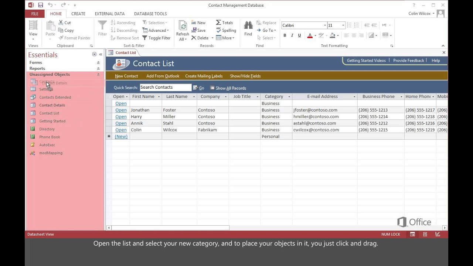Click Show All Records button
The image size is (473, 266).
228,88
